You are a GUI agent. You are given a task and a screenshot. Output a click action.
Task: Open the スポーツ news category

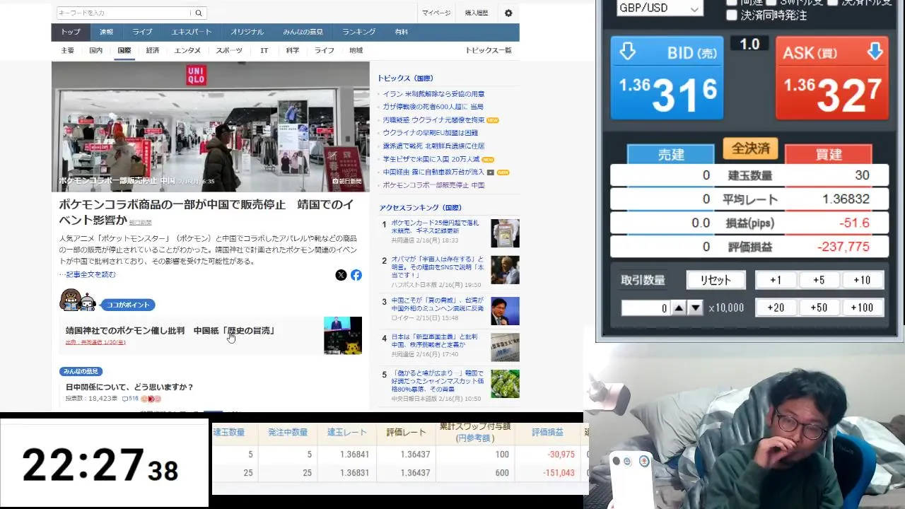pyautogui.click(x=229, y=51)
